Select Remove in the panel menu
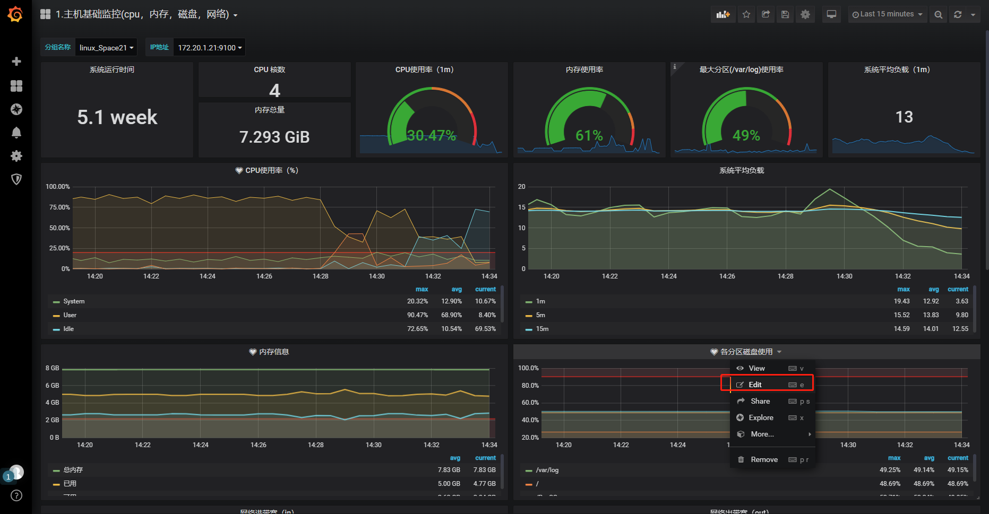The width and height of the screenshot is (989, 514). (772, 459)
